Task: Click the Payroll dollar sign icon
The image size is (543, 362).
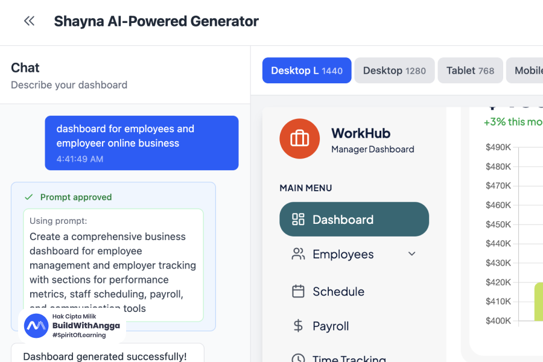Action: click(298, 326)
